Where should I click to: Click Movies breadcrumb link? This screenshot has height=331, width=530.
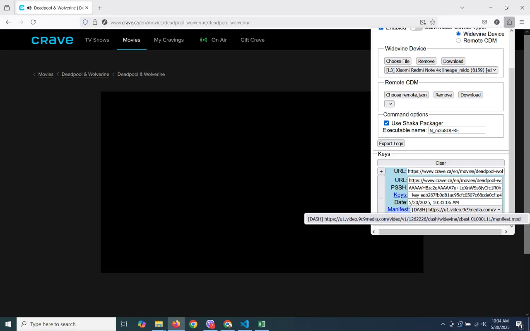click(46, 74)
